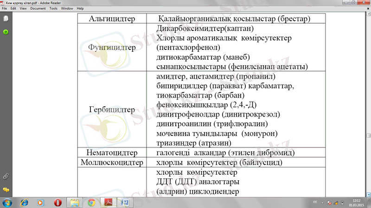Click 'дитиокарбаматтар (манеб)' line
The image size is (371, 208).
(x=203, y=57)
